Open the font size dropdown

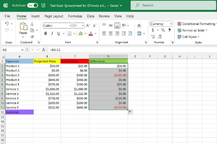(x=83, y=26)
